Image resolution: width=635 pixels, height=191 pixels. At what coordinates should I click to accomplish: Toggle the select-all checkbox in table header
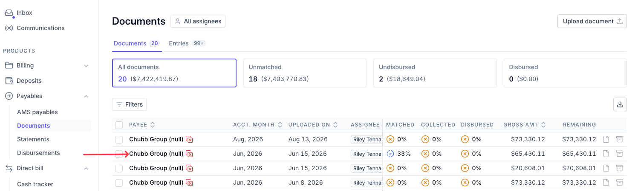[x=119, y=125]
